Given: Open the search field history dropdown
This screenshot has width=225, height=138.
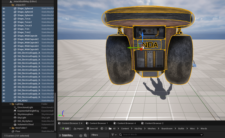Looking at the screenshot, I should pyautogui.click(x=201, y=135).
